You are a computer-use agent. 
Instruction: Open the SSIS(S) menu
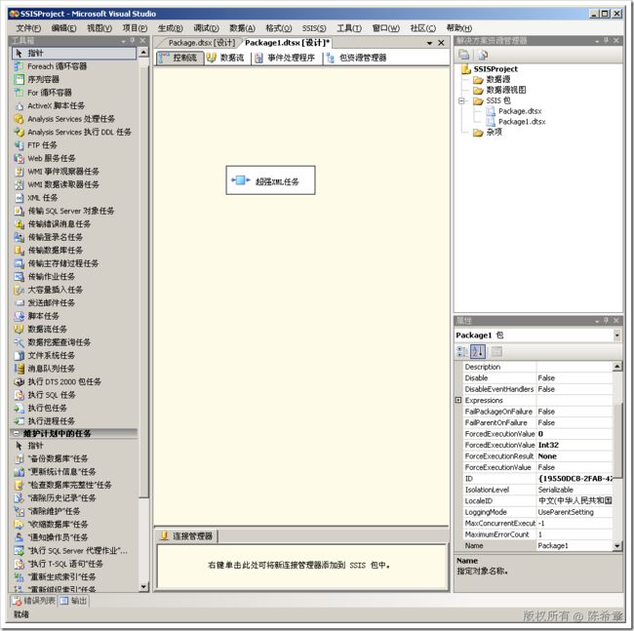tap(314, 28)
